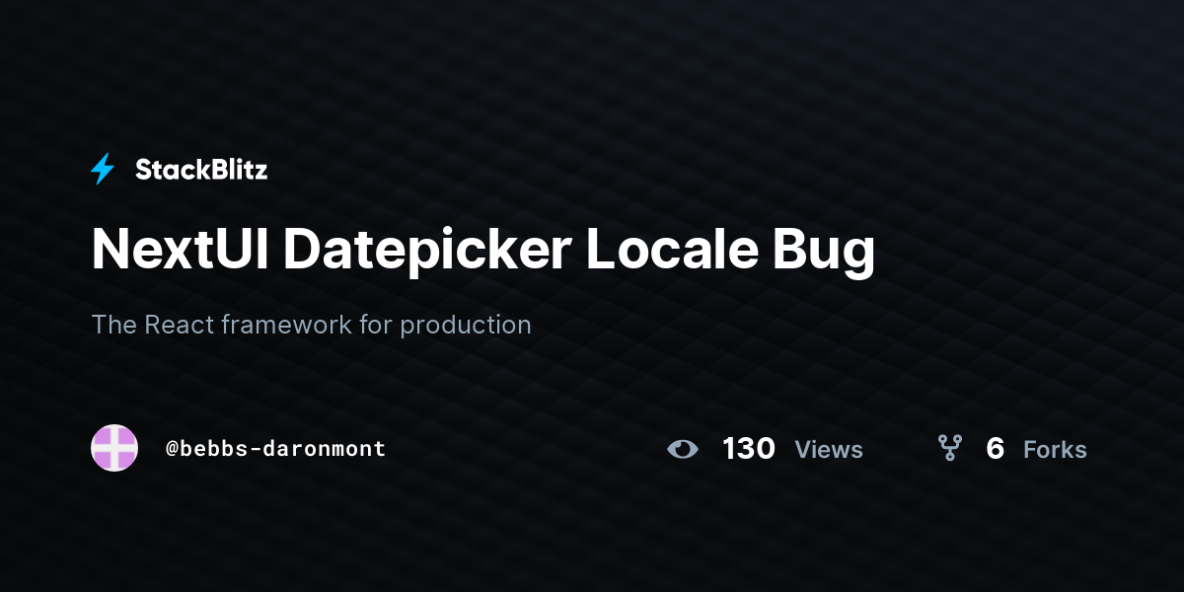This screenshot has width=1184, height=592.
Task: Click the StackBlitz lightning bolt logo
Action: pyautogui.click(x=103, y=169)
